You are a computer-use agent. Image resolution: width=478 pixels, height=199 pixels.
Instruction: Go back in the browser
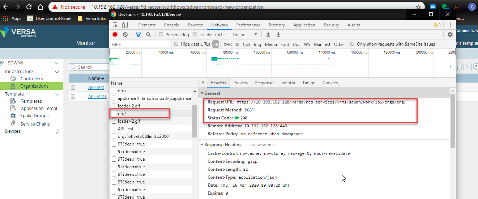coord(6,7)
